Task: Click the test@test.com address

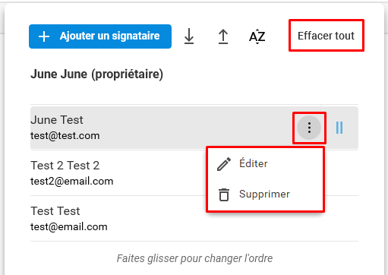Action: (65, 136)
